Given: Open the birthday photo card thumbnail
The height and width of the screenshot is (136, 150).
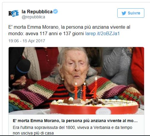Looking at the screenshot, I should [76, 81].
